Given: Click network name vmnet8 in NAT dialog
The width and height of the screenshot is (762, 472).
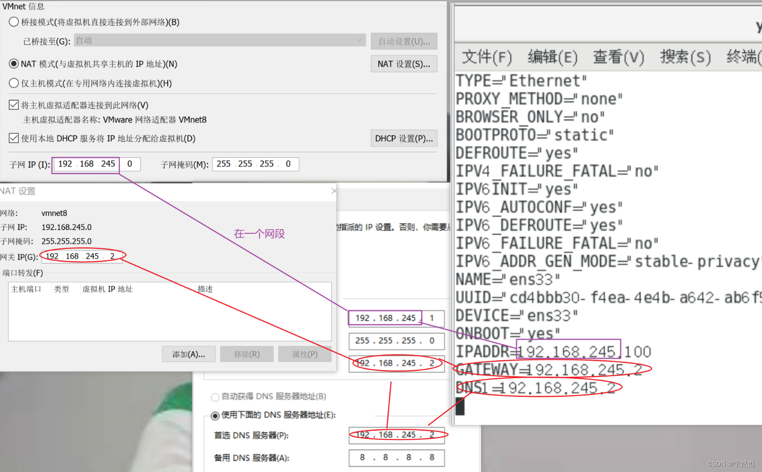Looking at the screenshot, I should pos(54,213).
